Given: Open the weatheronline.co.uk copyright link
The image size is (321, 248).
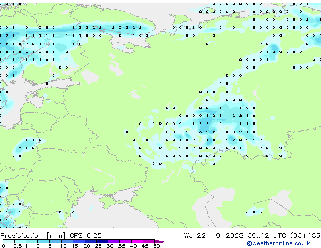Looking at the screenshot, I should (278, 243).
